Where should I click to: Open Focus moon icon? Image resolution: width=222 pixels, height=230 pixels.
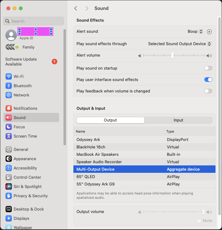point(9,127)
